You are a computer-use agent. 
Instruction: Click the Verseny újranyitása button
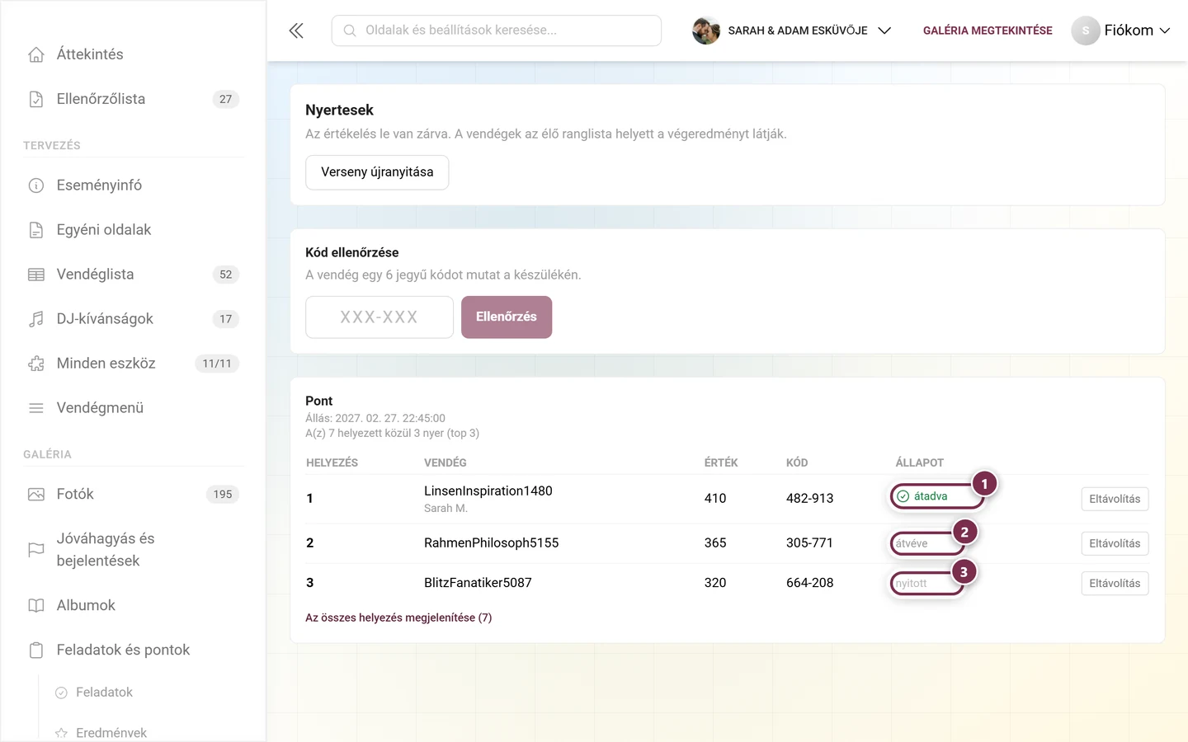377,172
